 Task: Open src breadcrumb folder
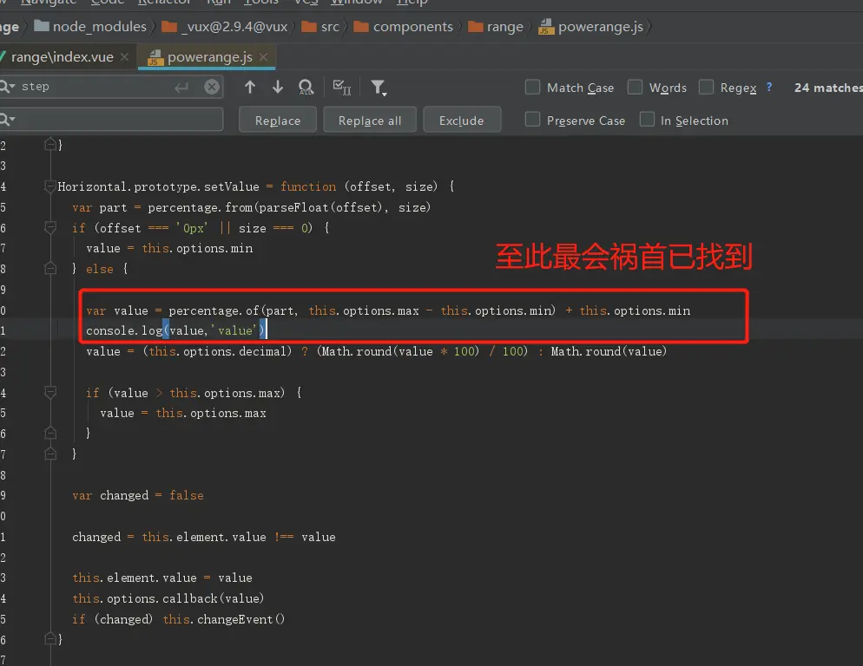(320, 26)
